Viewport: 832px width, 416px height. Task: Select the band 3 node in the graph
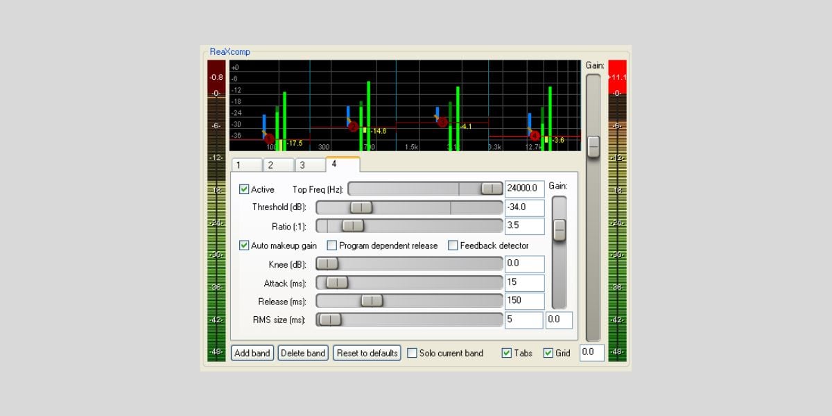click(442, 123)
